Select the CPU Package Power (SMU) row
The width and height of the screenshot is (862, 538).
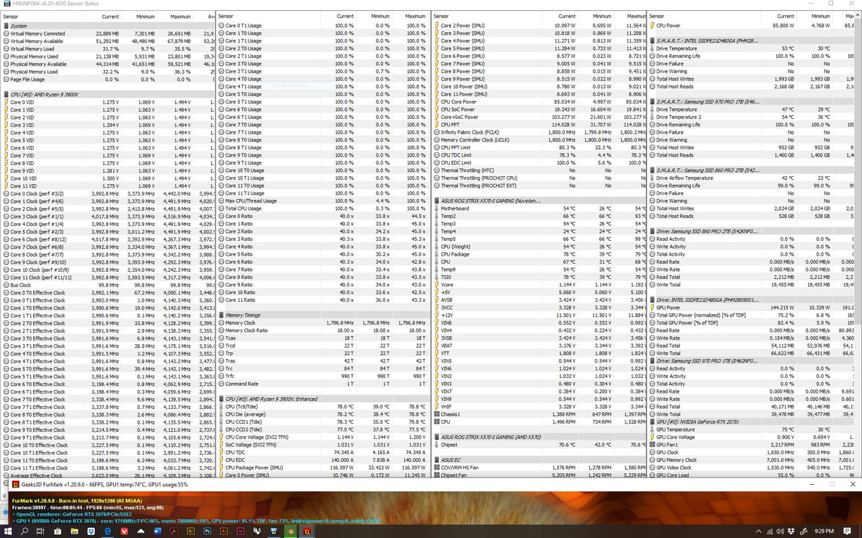click(x=323, y=467)
